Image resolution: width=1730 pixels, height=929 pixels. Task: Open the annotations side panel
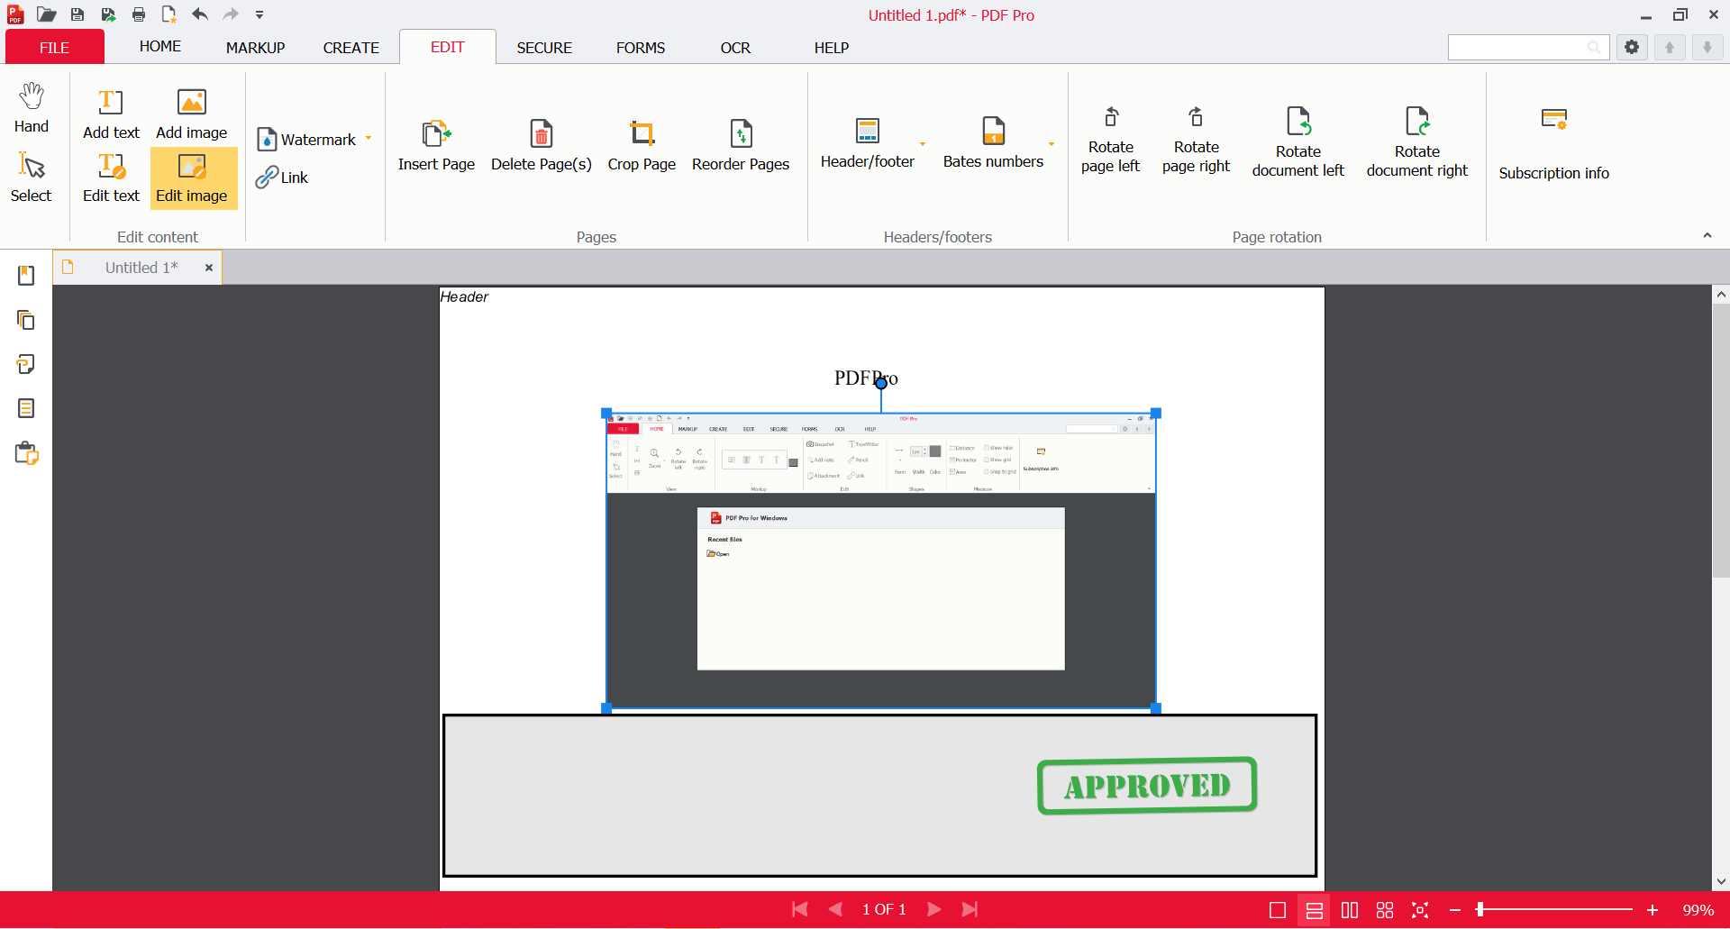coord(26,364)
